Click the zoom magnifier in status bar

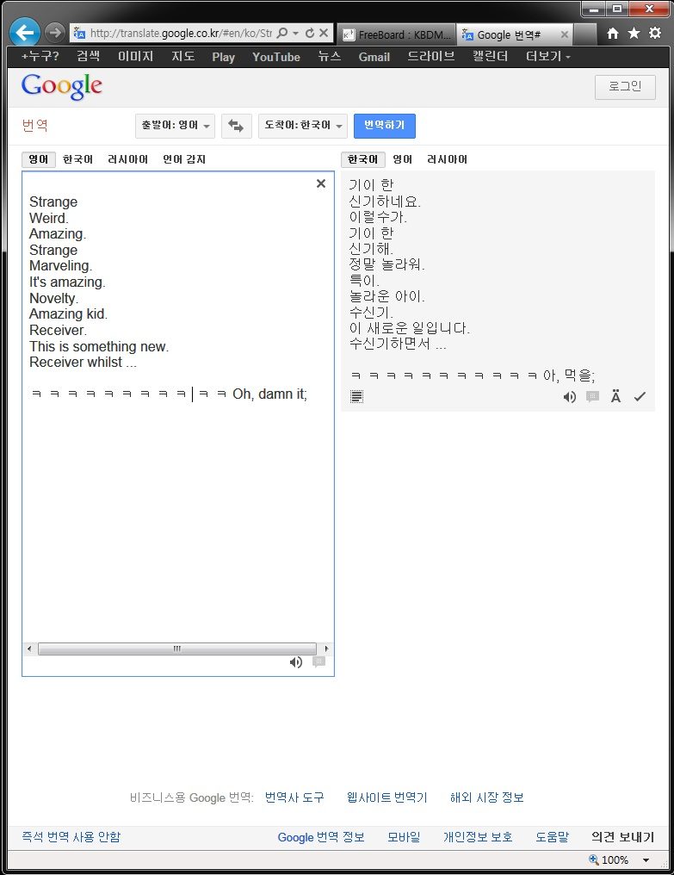coord(594,859)
